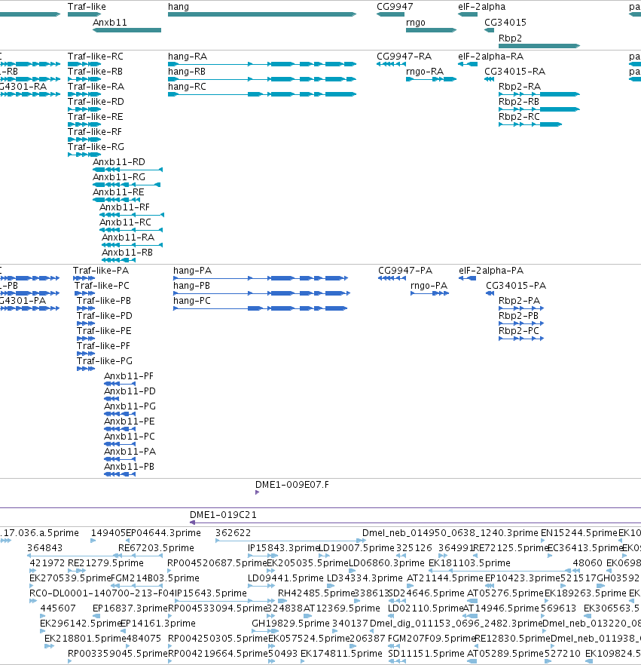The image size is (641, 665).
Task: Click transcript Anxb11-RA label
Action: [x=128, y=237]
